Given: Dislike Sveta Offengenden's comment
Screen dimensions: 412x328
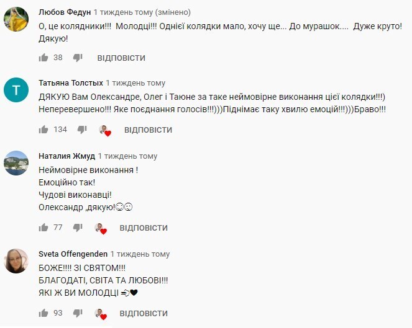Looking at the screenshot, I should 78,313.
